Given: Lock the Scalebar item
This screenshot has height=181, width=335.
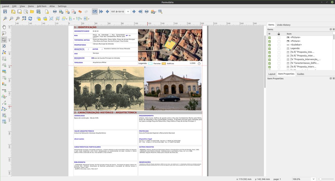Looking at the screenshot, I should [279, 45].
